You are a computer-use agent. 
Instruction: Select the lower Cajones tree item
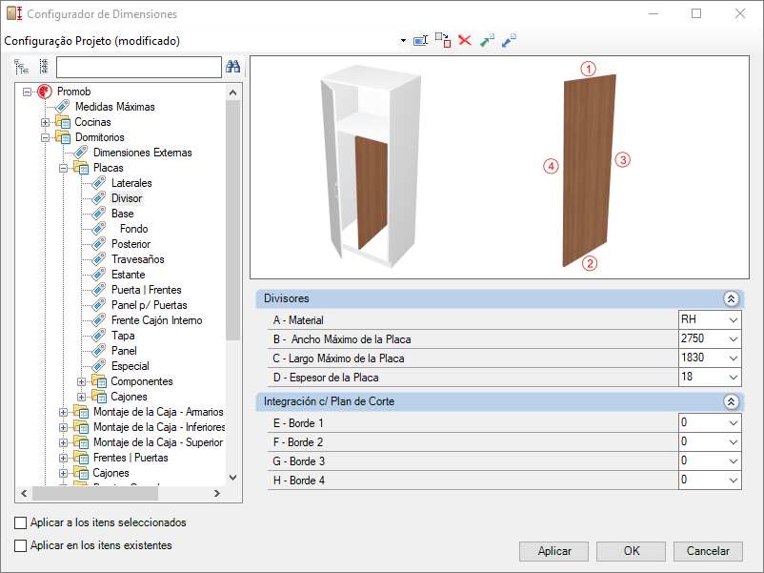click(111, 473)
